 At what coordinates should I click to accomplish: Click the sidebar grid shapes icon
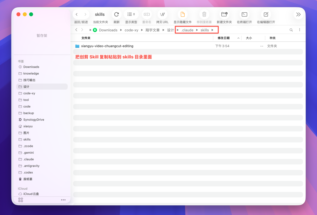tap(21, 200)
